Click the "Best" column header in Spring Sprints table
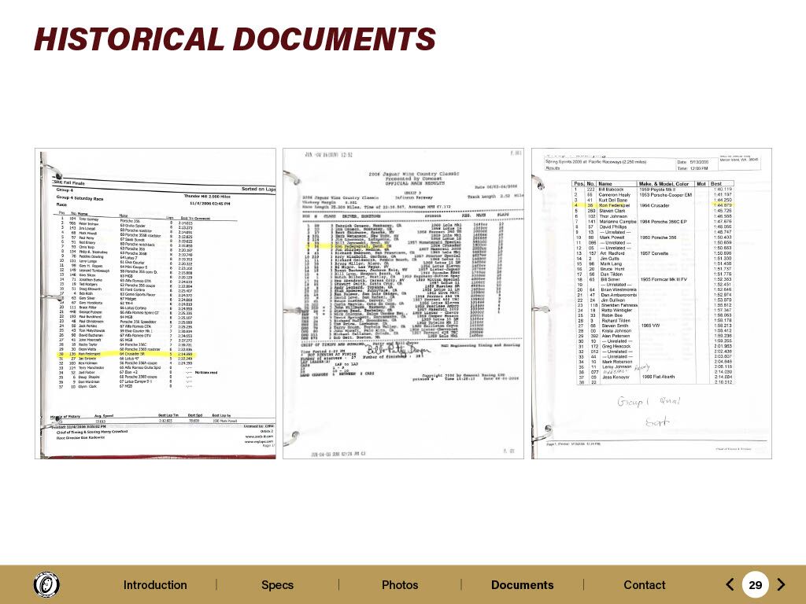806x604 pixels. [715, 183]
